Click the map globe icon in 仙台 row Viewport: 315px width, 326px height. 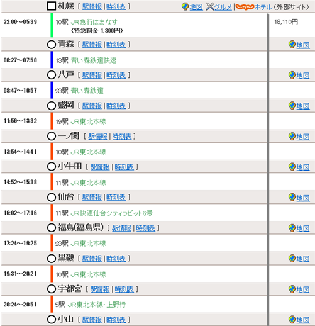tap(292, 197)
